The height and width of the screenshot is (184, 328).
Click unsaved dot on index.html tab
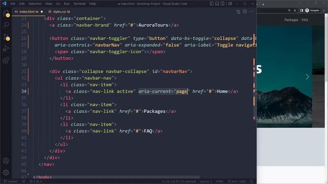point(42,12)
